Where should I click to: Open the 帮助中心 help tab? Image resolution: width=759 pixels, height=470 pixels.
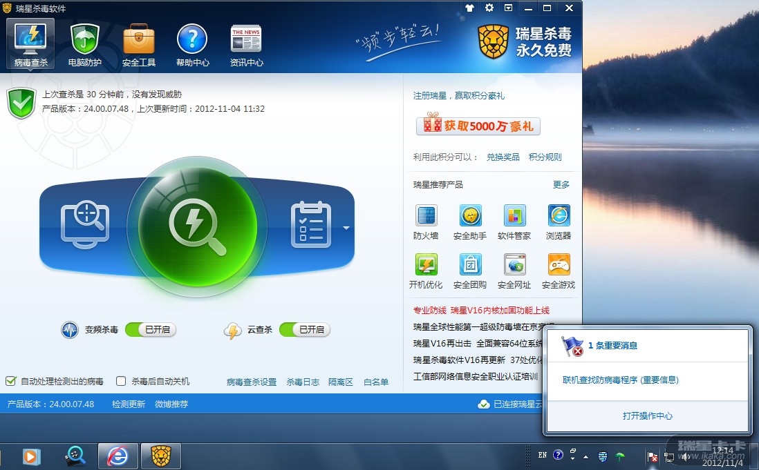coord(193,45)
